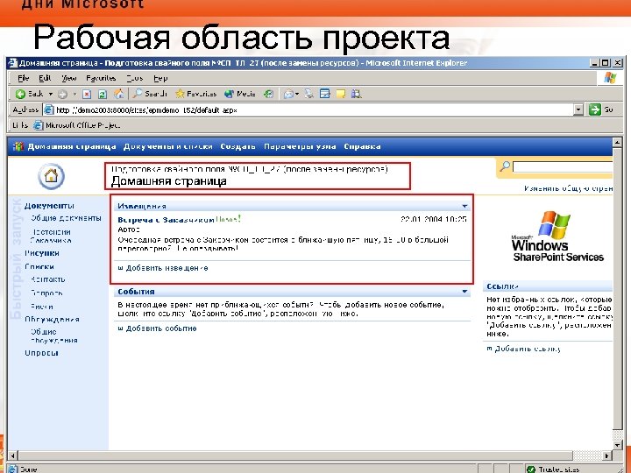
Task: Open the Извещения web part menu arrow
Action: pos(464,207)
